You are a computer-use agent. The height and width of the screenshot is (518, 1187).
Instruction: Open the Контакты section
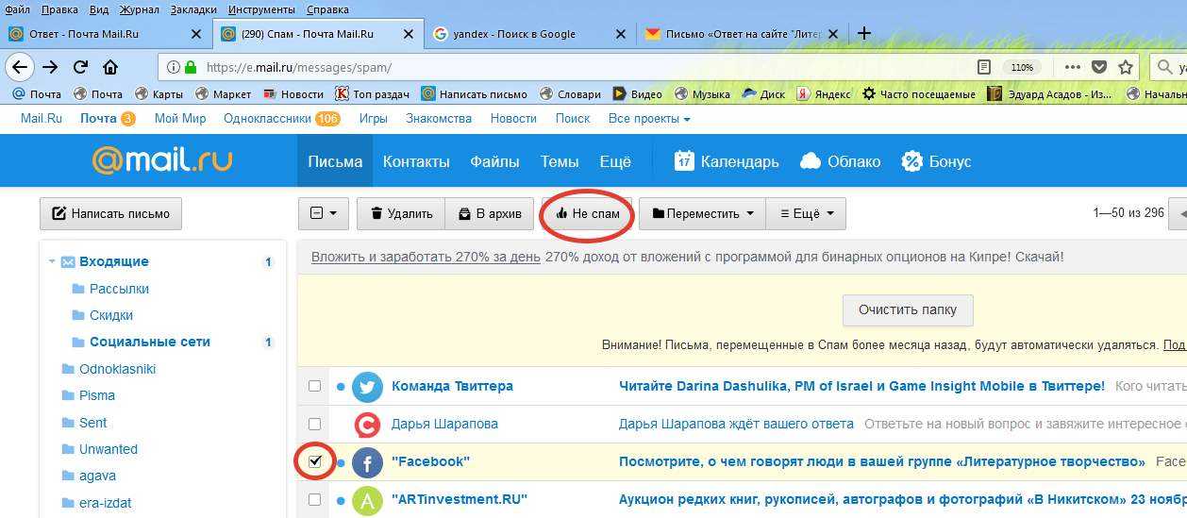coord(416,161)
